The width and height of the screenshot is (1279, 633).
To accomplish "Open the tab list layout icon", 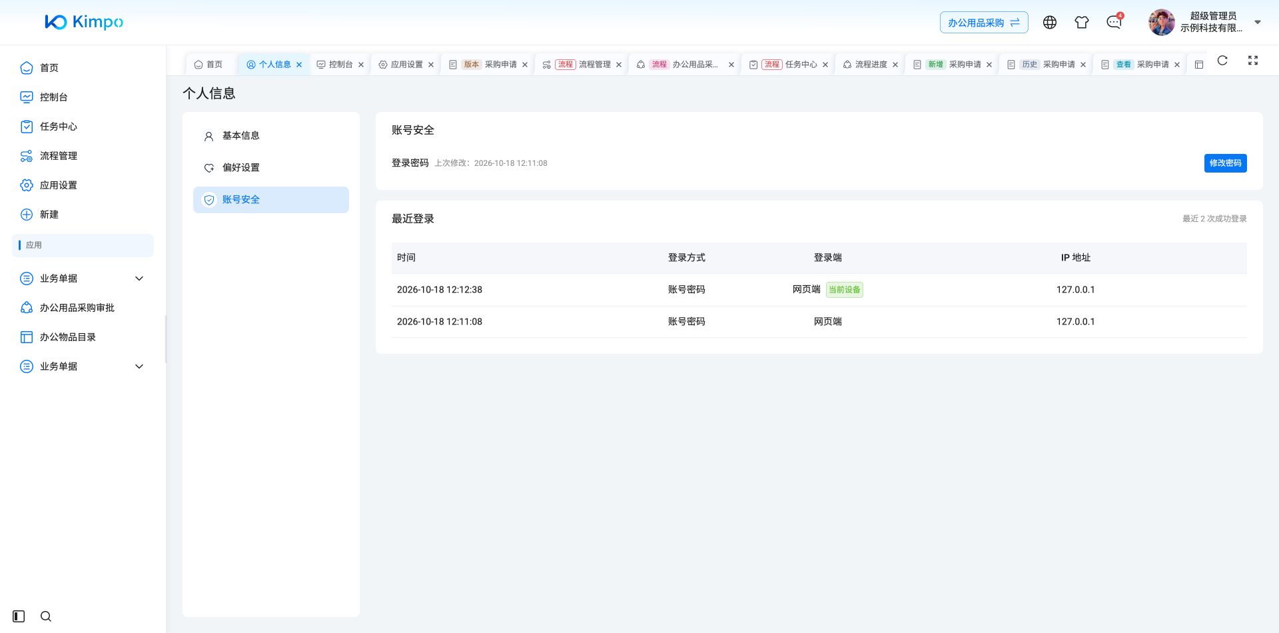I will click(x=1199, y=65).
